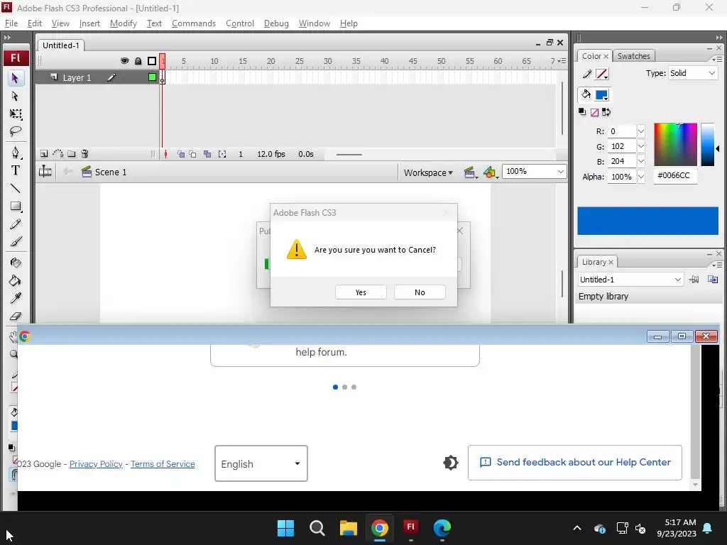Select the Subselection tool
This screenshot has height=545, width=727.
(15, 96)
